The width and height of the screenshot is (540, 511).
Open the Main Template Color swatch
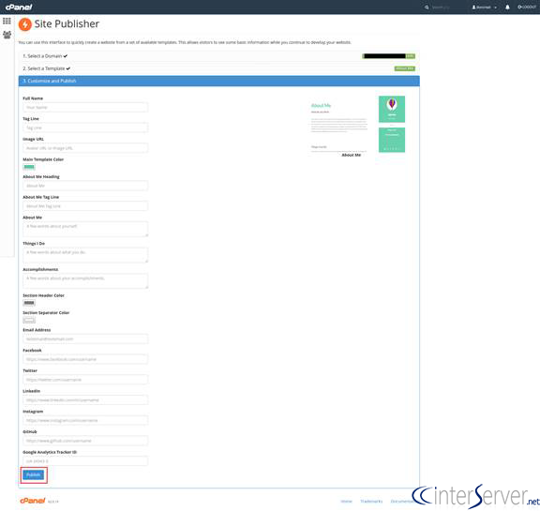pyautogui.click(x=29, y=167)
